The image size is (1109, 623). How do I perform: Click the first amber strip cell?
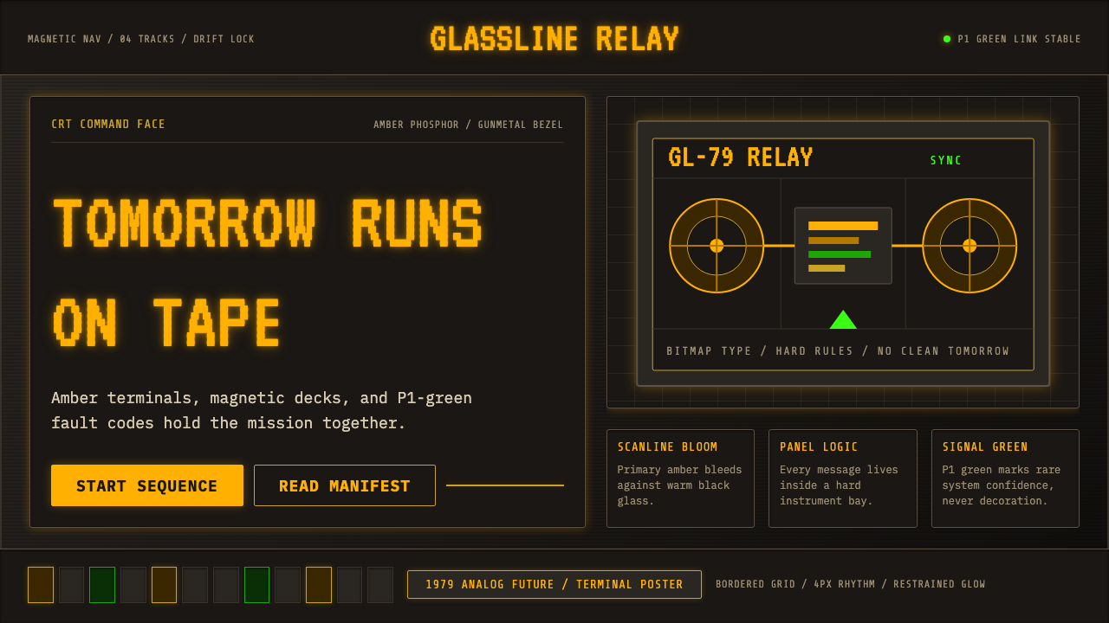pos(41,585)
